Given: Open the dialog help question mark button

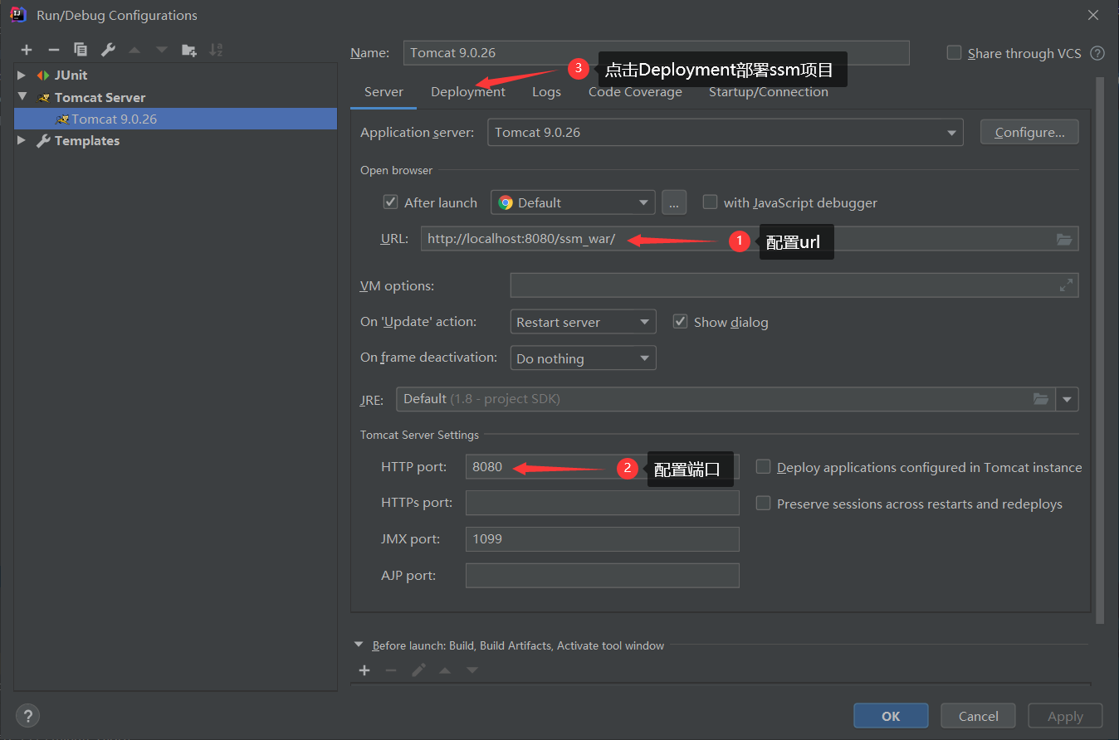Looking at the screenshot, I should (27, 716).
